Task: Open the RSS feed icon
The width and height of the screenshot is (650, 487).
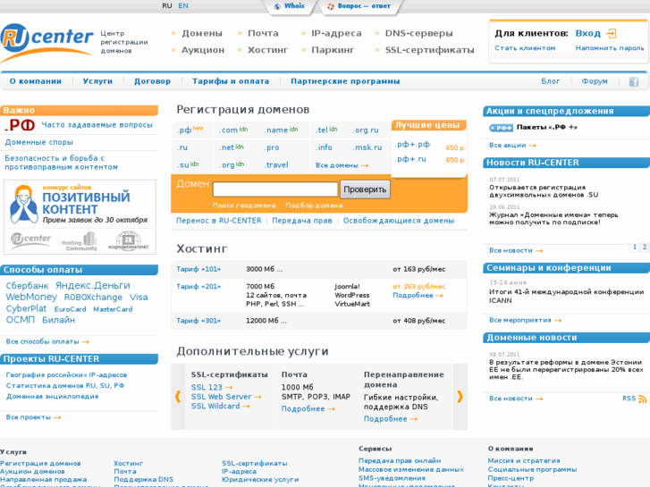Action: (642, 399)
